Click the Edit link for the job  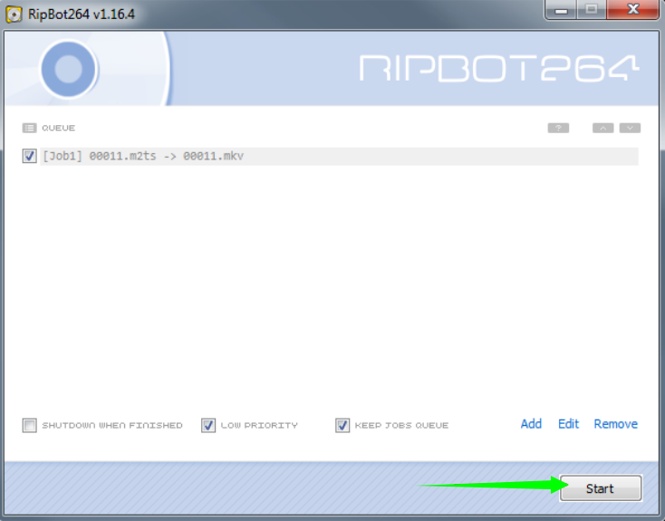pyautogui.click(x=568, y=424)
